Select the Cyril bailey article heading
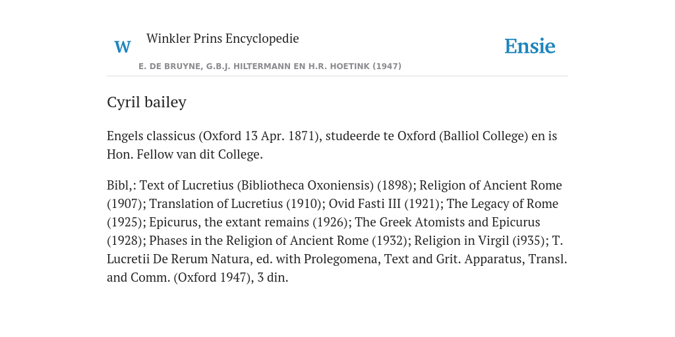 [x=147, y=102]
